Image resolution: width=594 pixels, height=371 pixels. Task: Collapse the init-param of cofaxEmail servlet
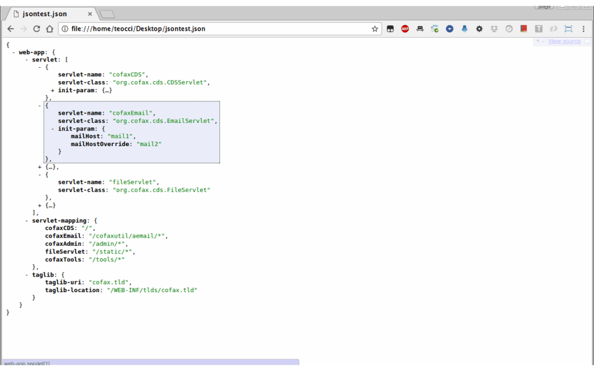click(x=53, y=129)
